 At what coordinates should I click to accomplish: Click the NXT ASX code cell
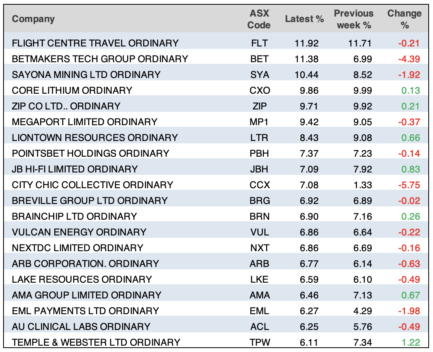[x=259, y=248]
